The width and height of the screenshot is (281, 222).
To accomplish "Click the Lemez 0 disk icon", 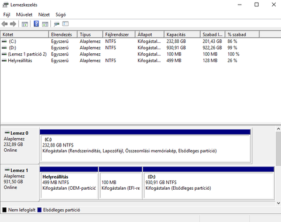I will pos(7,132).
